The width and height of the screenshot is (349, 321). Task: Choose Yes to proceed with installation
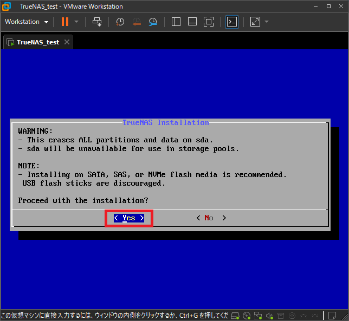coord(129,218)
